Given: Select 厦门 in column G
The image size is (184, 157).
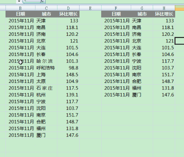Looking at the screenshot, I should tap(142, 95).
